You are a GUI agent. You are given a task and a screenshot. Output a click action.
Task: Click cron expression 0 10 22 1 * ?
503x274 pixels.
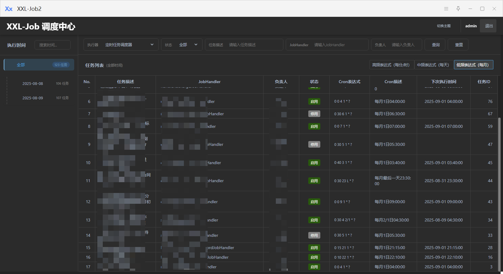coord(344,257)
